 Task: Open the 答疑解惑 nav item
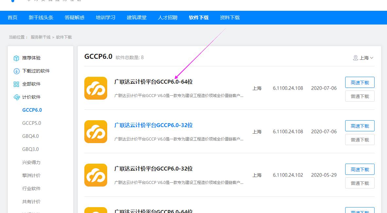tap(75, 18)
